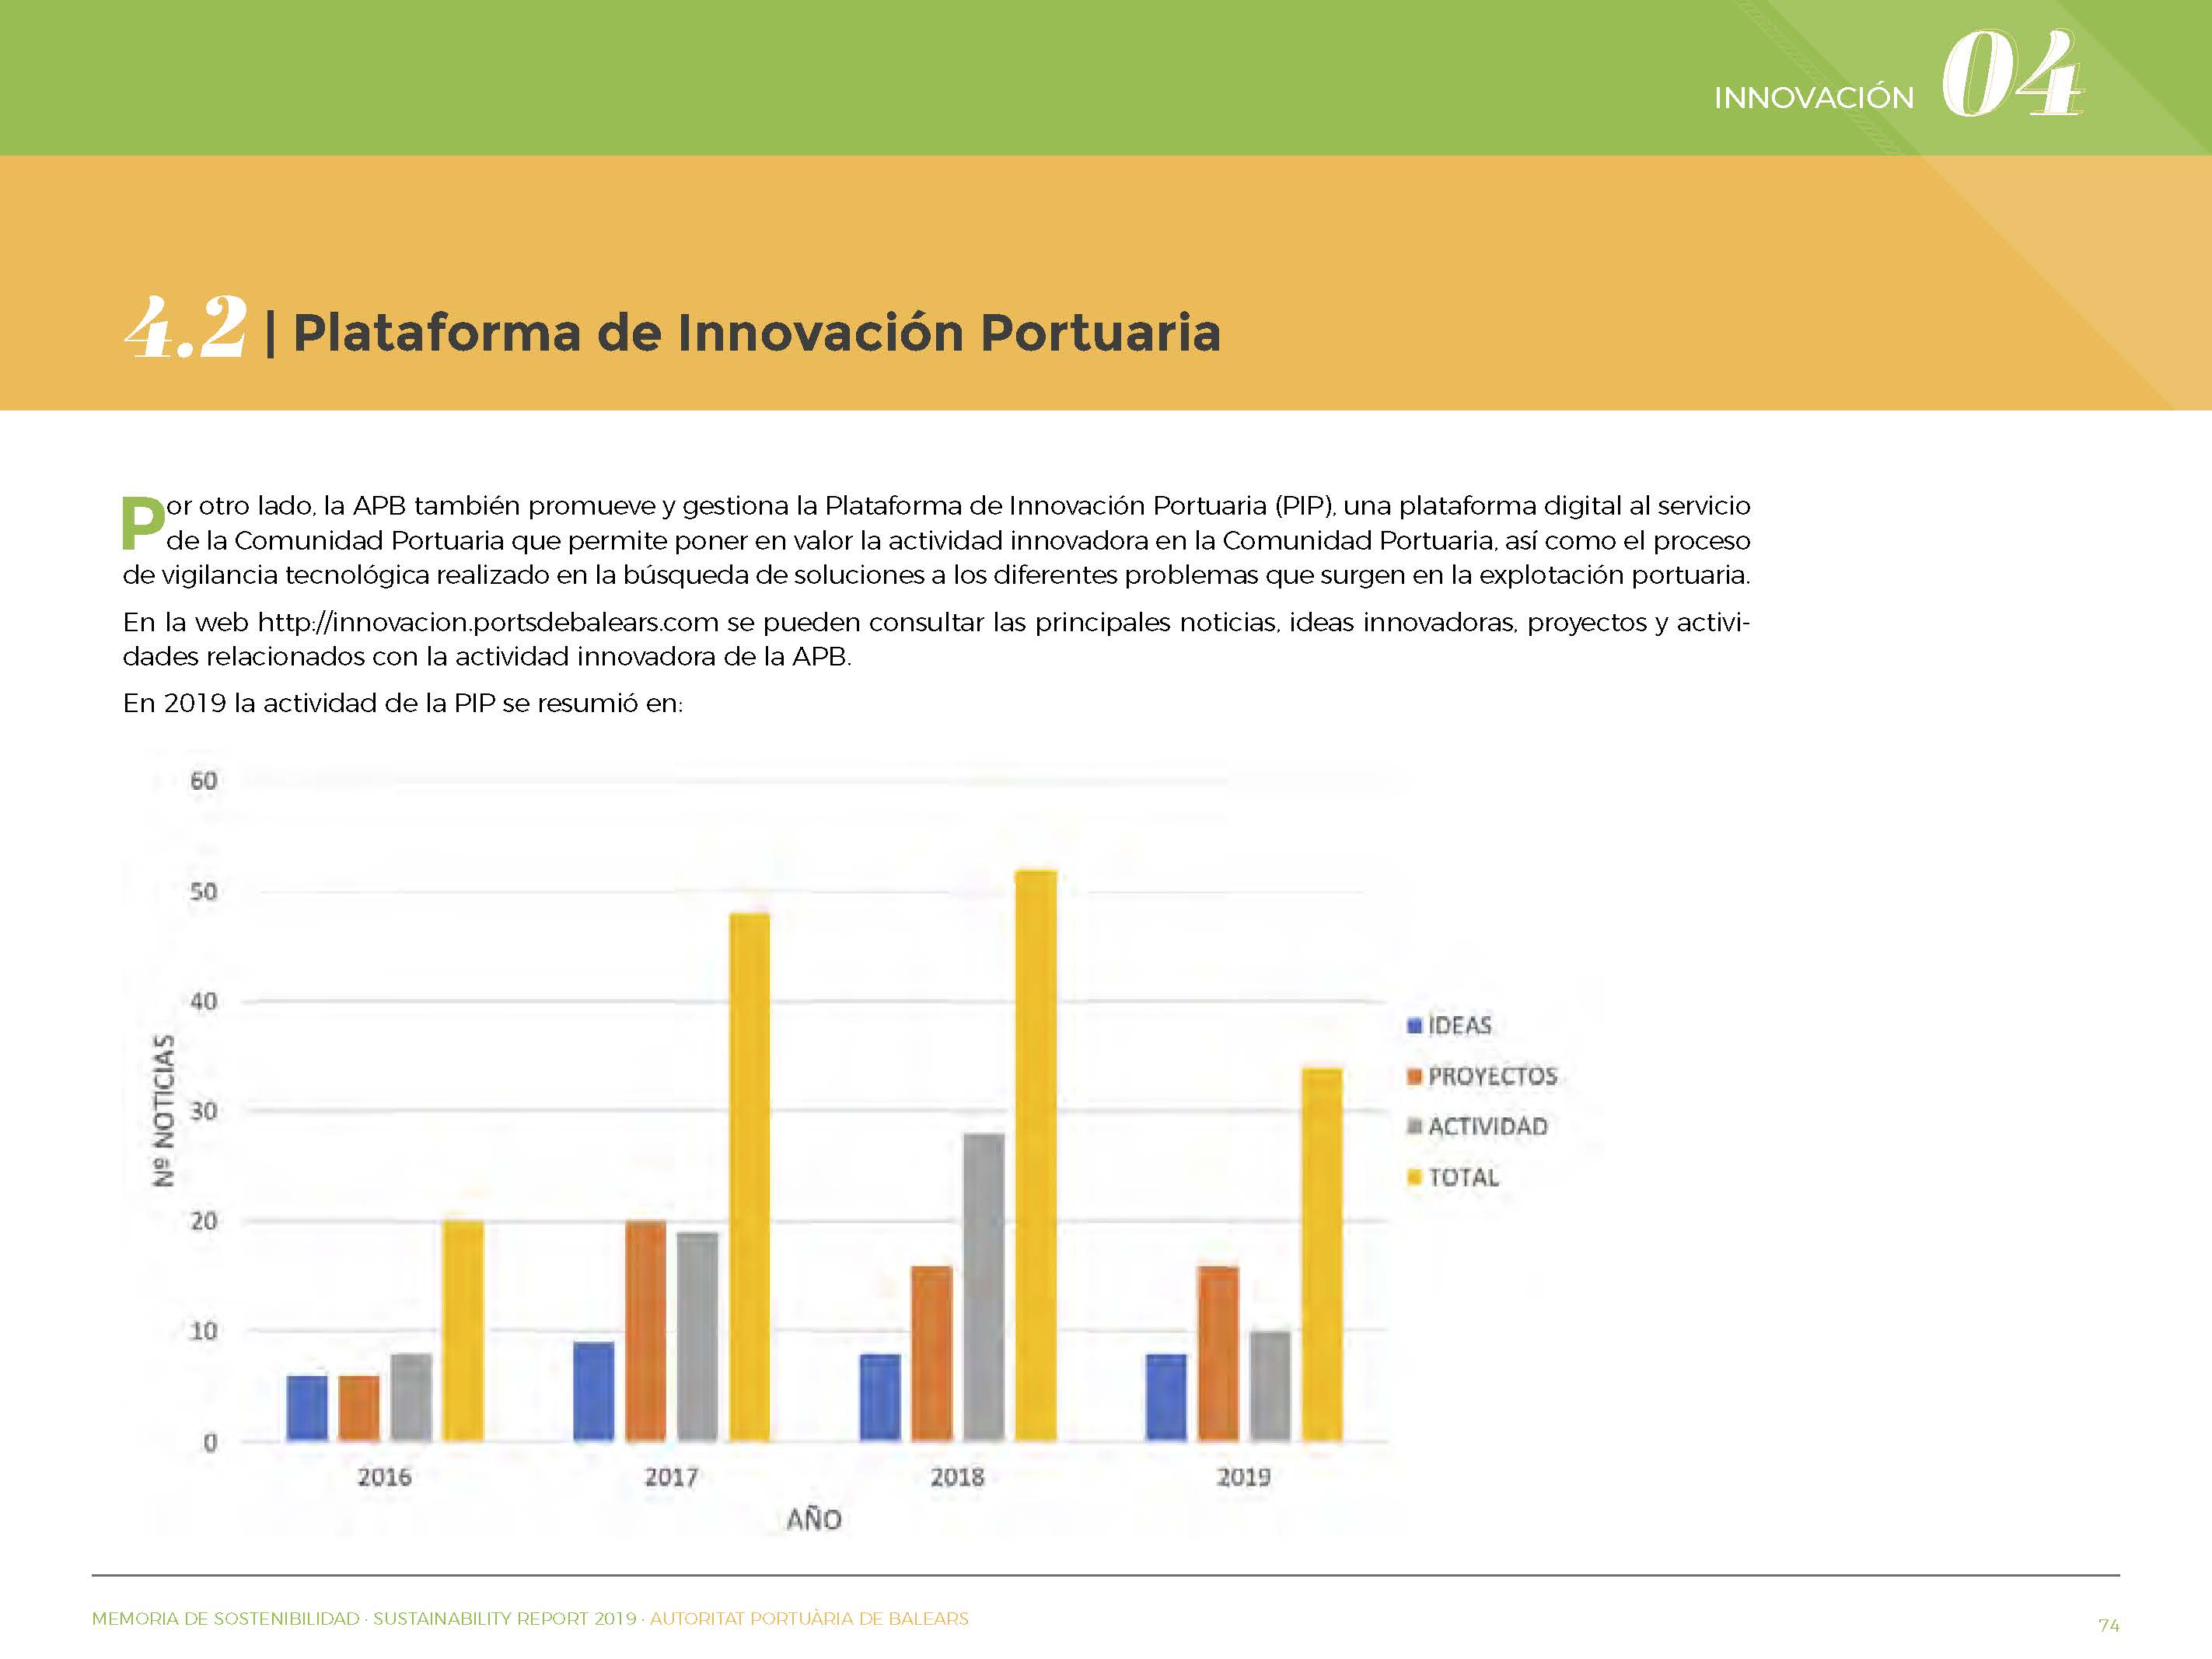The height and width of the screenshot is (1659, 2212).
Task: Click the "INNOVACIÓN" chapter label
Action: pyautogui.click(x=1814, y=98)
